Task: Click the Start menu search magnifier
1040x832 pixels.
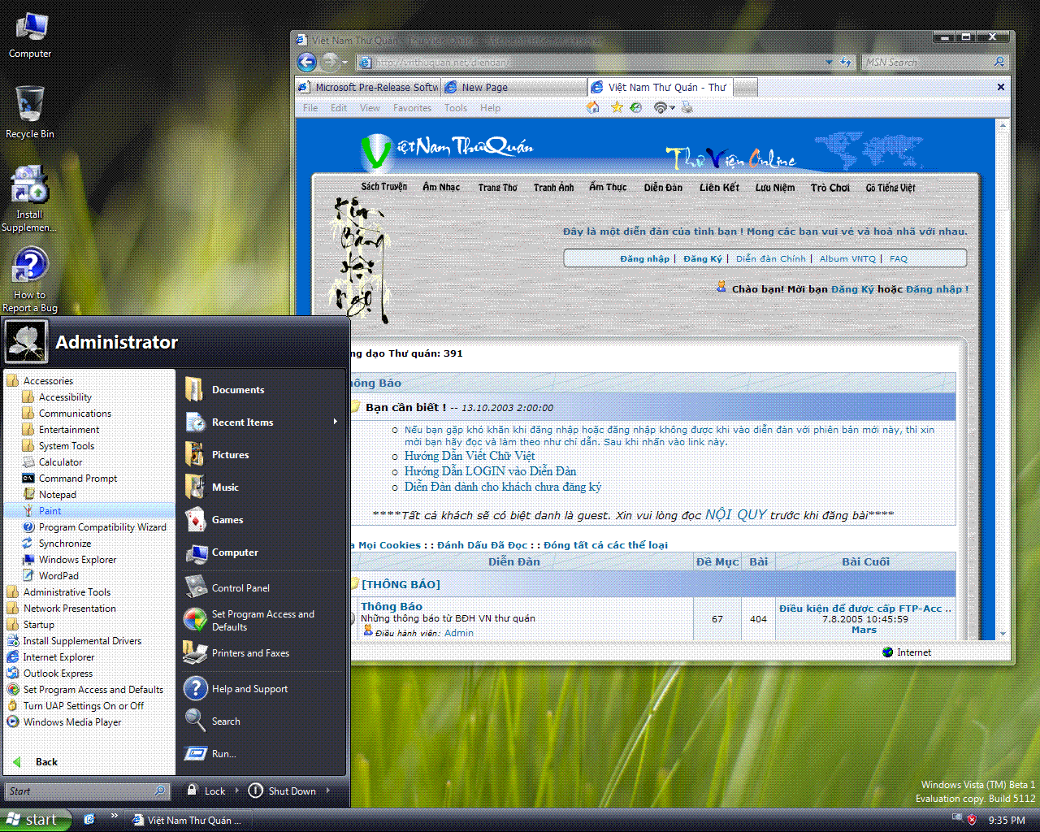Action: coord(160,791)
